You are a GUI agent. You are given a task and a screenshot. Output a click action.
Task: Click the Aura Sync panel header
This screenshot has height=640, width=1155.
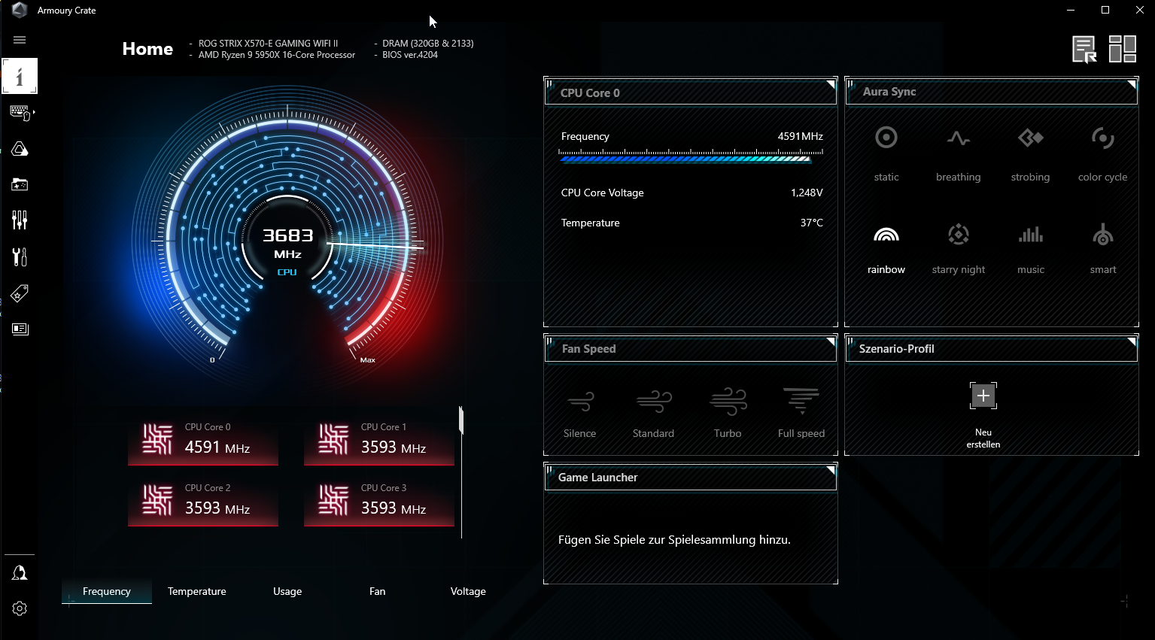pos(992,92)
